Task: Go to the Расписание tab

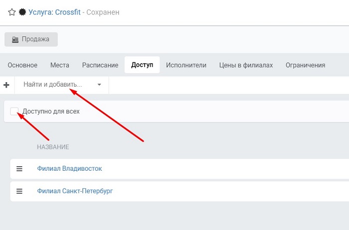Action: 100,65
